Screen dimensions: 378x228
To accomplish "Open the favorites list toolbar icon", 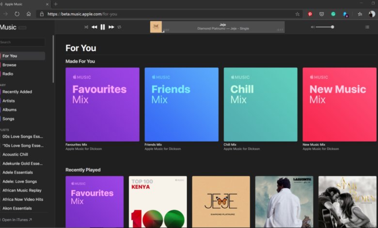I will pos(360,14).
